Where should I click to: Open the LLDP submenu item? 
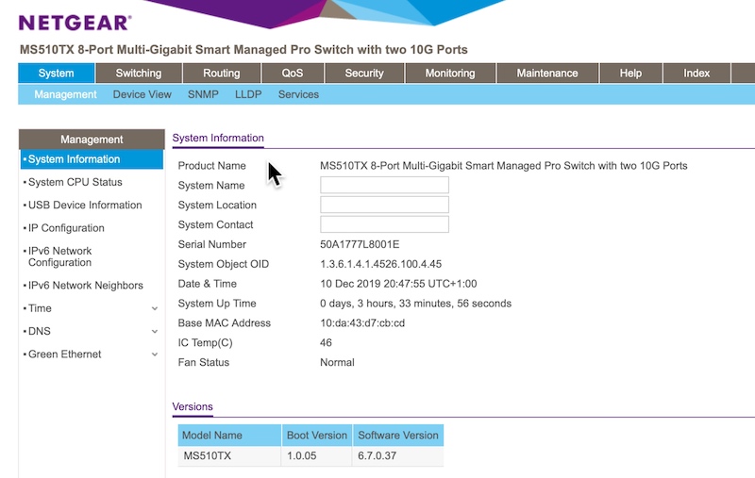[x=248, y=94]
